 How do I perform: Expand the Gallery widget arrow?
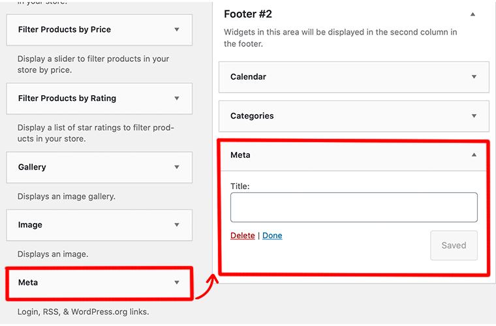pos(177,167)
